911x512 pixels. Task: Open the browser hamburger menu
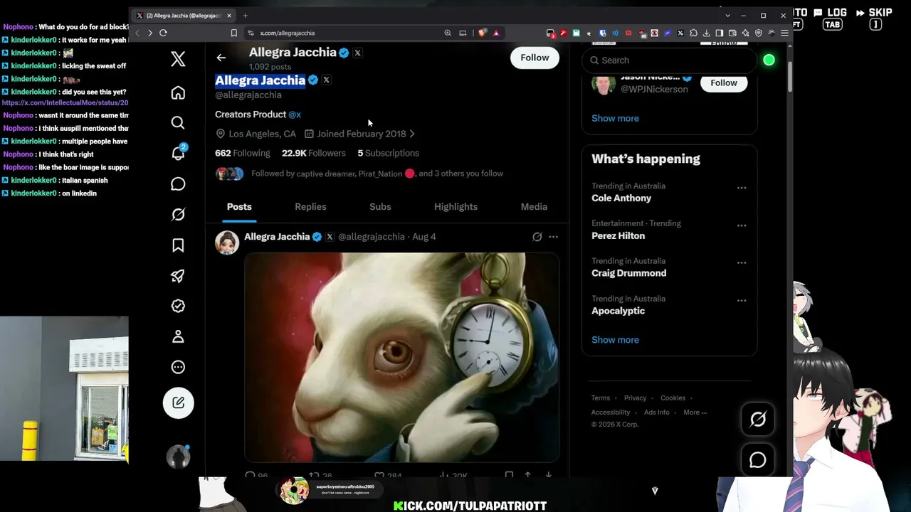pos(784,33)
